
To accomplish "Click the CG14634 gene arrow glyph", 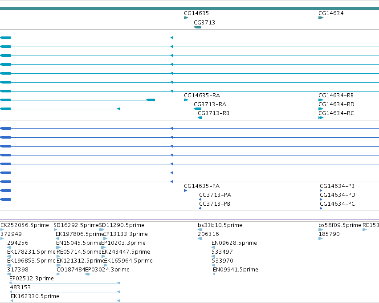I will click(321, 18).
